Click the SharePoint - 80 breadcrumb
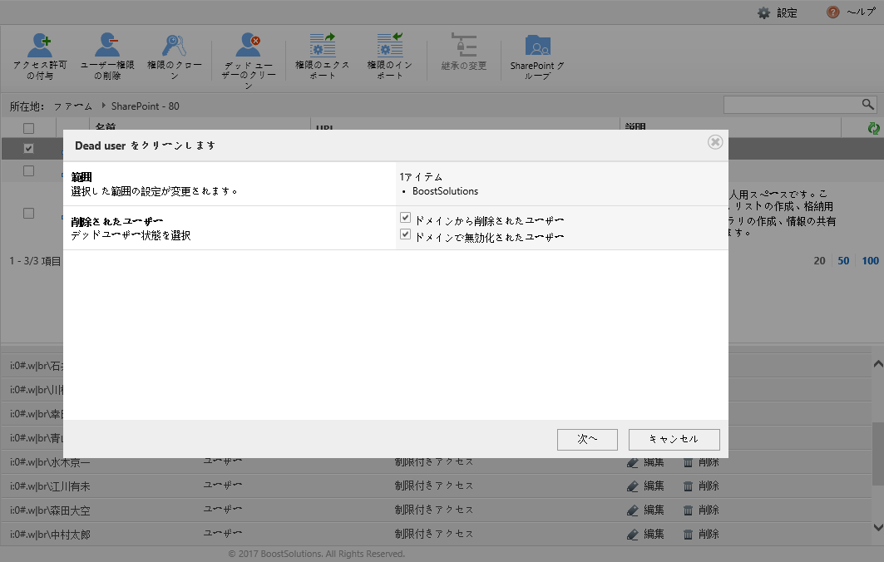The width and height of the screenshot is (884, 562). tap(146, 106)
